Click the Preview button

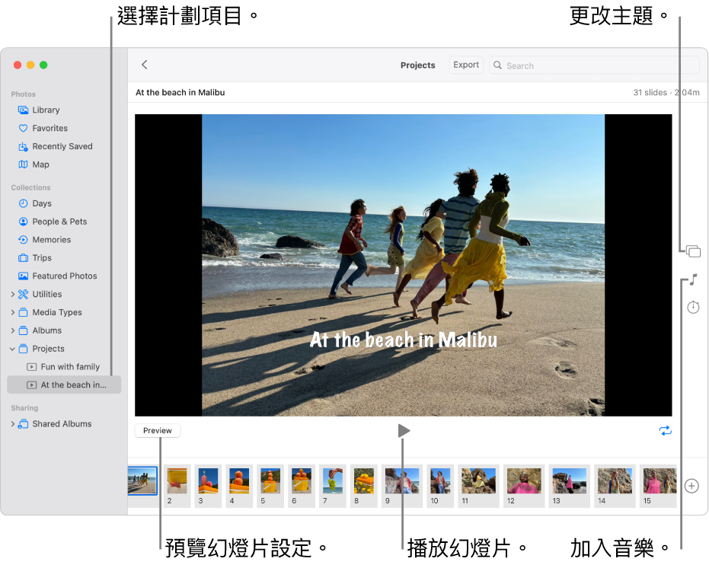pos(158,431)
